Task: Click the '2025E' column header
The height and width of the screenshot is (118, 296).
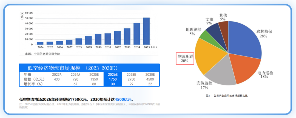Action: 94,74
